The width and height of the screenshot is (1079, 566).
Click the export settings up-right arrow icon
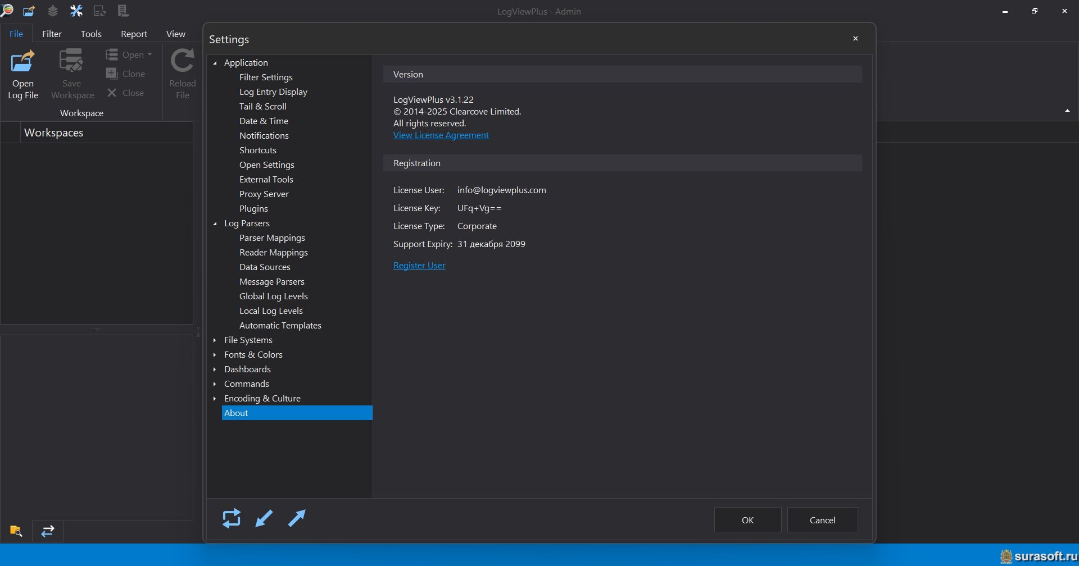coord(297,518)
